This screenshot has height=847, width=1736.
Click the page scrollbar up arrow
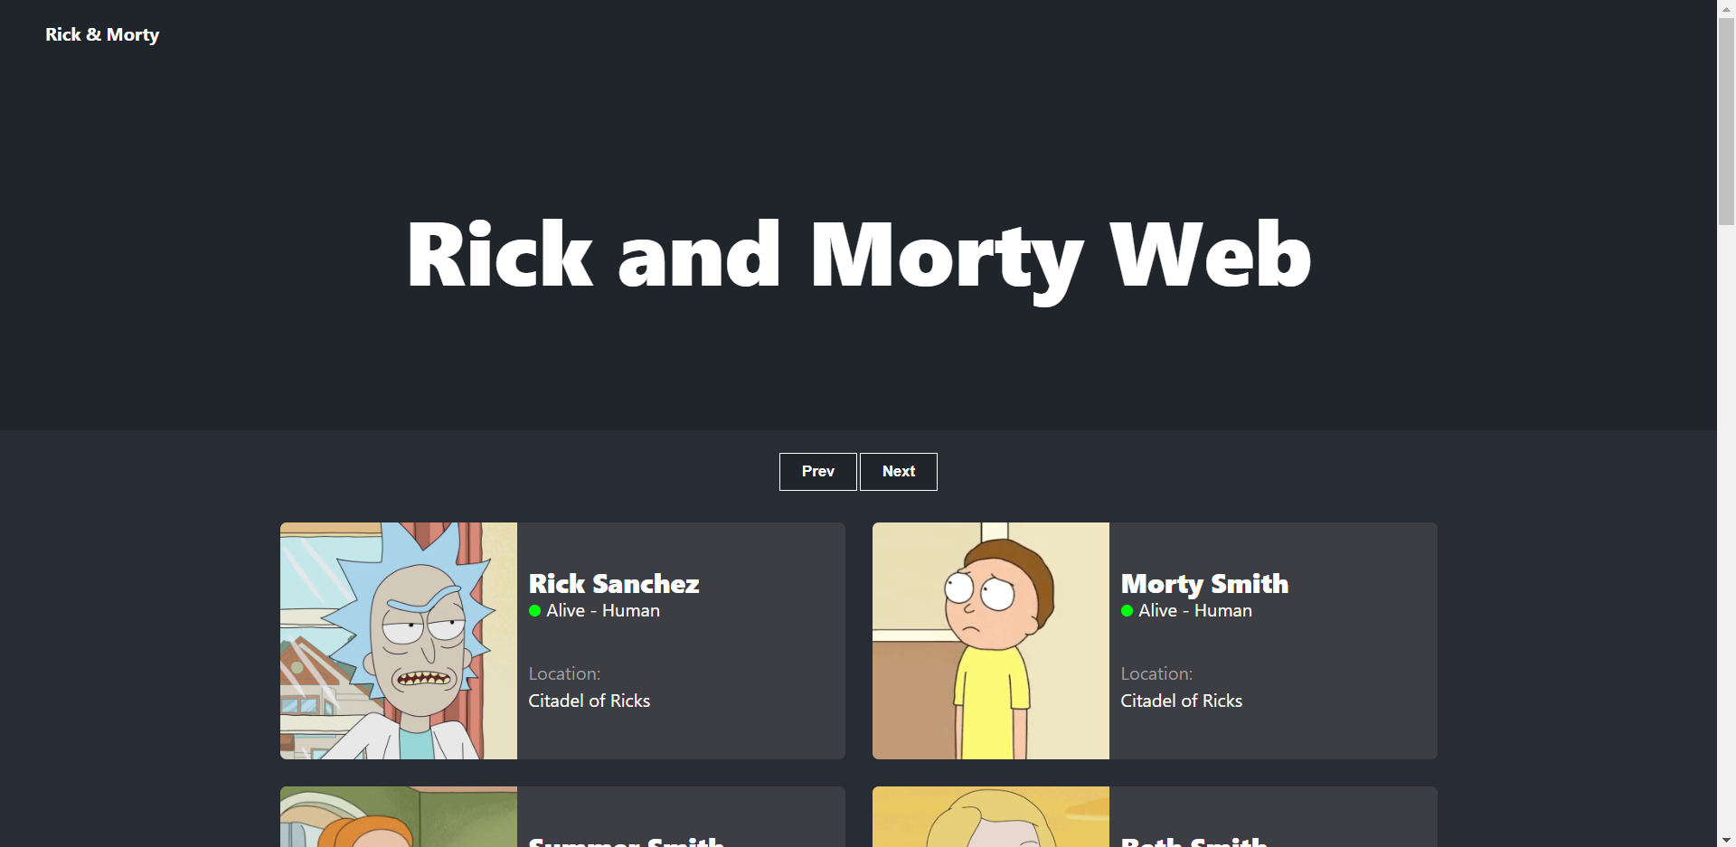pyautogui.click(x=1726, y=7)
